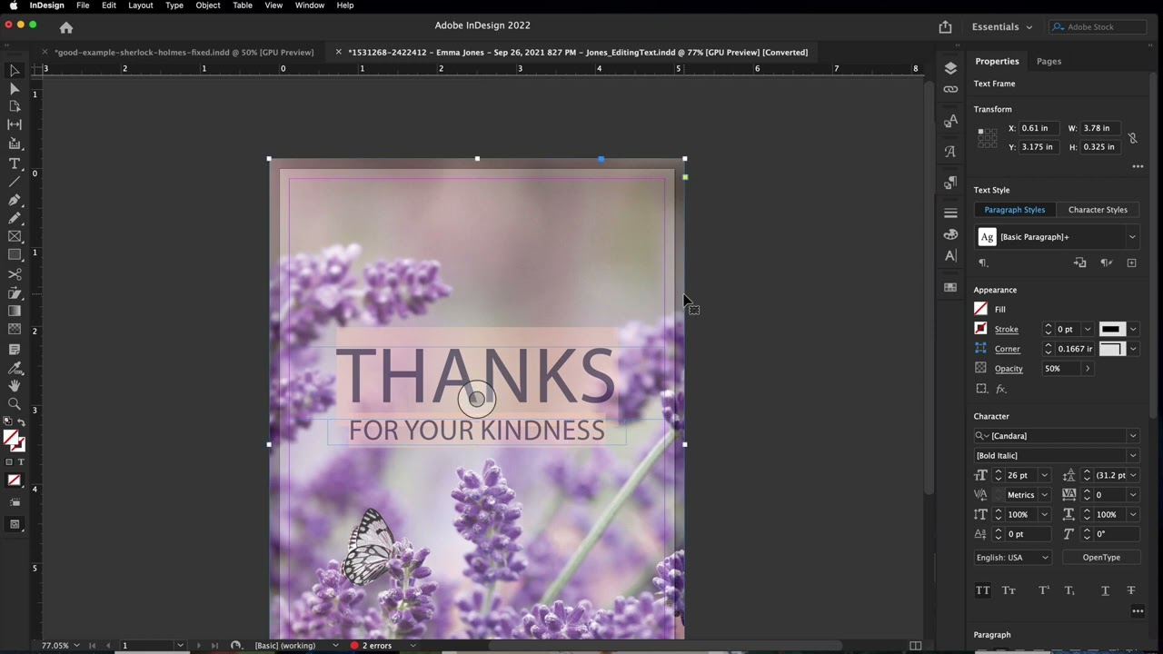Toggle Subscript formatting
The height and width of the screenshot is (654, 1163).
pos(1069,590)
